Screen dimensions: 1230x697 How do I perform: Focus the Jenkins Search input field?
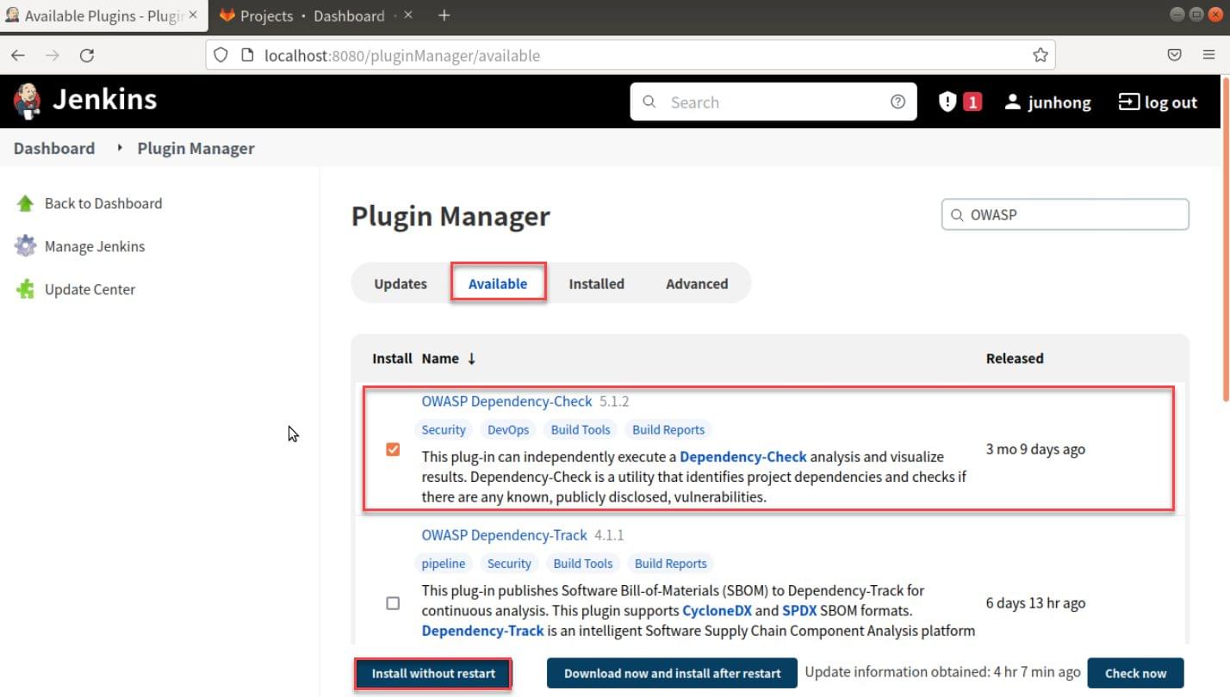tap(773, 102)
